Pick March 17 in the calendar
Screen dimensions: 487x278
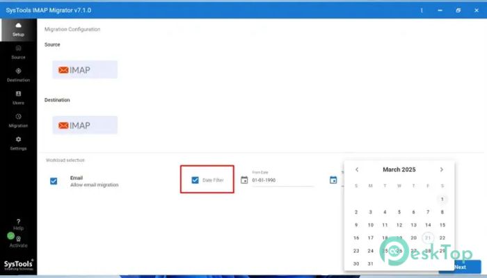[x=371, y=238]
